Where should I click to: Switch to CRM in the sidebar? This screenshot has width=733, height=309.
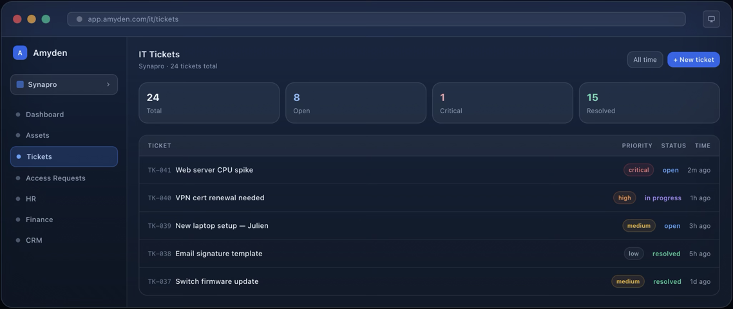tap(64, 240)
